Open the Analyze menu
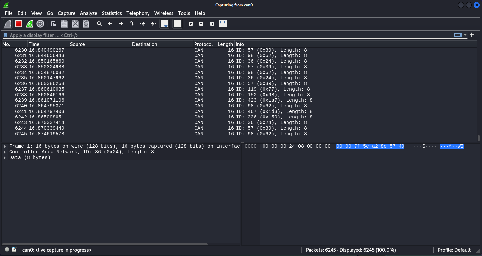The width and height of the screenshot is (482, 256). (88, 13)
